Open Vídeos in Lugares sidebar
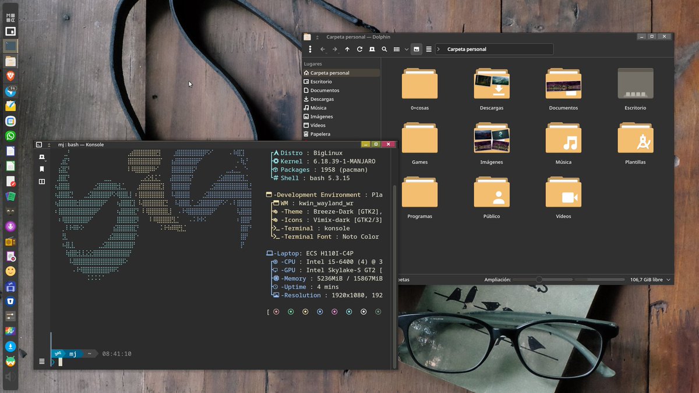699x393 pixels. coord(341,125)
